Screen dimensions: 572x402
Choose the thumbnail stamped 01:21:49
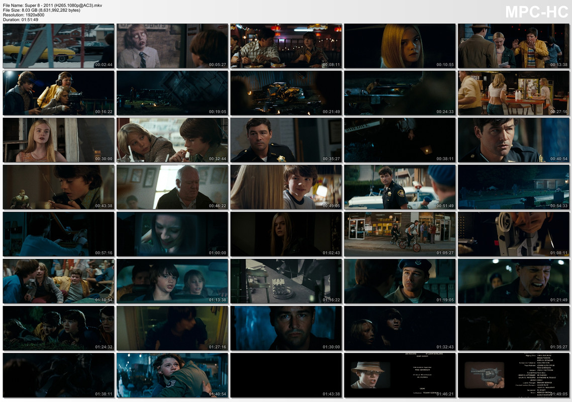coord(514,281)
